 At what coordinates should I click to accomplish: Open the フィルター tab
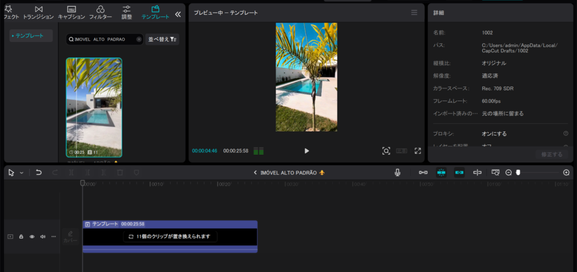(x=100, y=12)
